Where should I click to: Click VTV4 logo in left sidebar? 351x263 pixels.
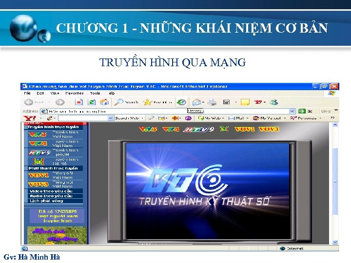point(38,143)
